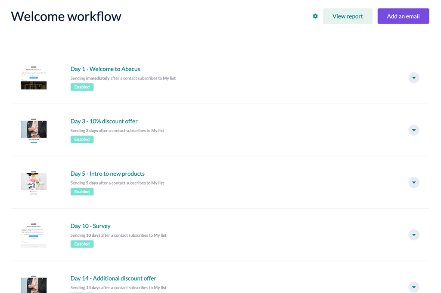Open the Day 3 - 10% discount offer email
The width and height of the screenshot is (441, 293).
[104, 121]
